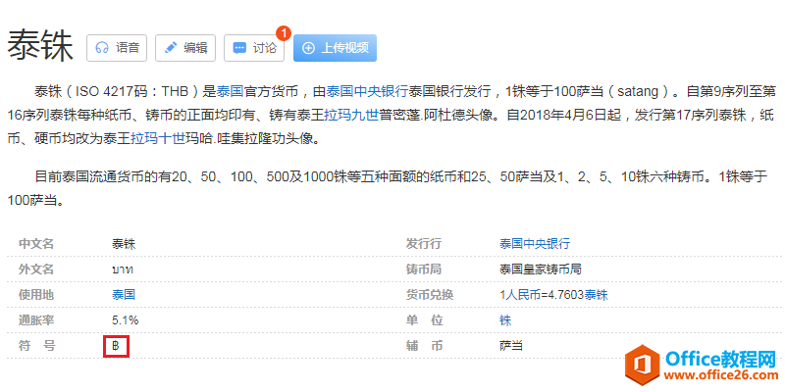785x392 pixels.
Task: Click the 中文名 label
Action: point(36,243)
